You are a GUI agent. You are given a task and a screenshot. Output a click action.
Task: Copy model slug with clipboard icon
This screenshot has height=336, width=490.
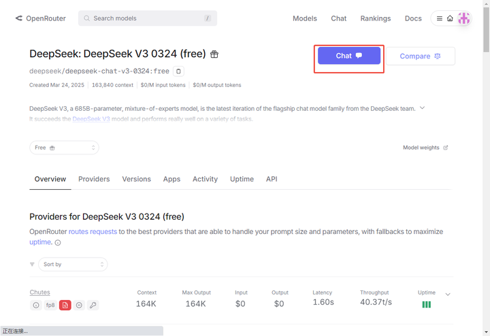click(178, 71)
